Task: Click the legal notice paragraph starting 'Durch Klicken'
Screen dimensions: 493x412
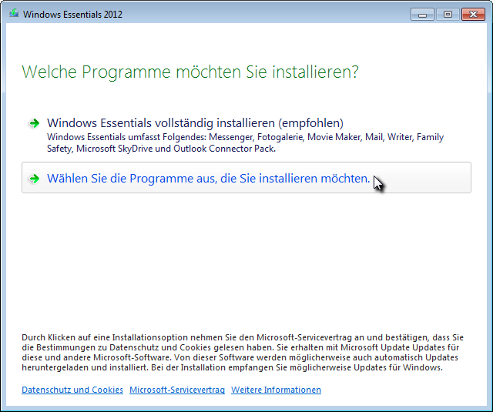Action: click(243, 352)
